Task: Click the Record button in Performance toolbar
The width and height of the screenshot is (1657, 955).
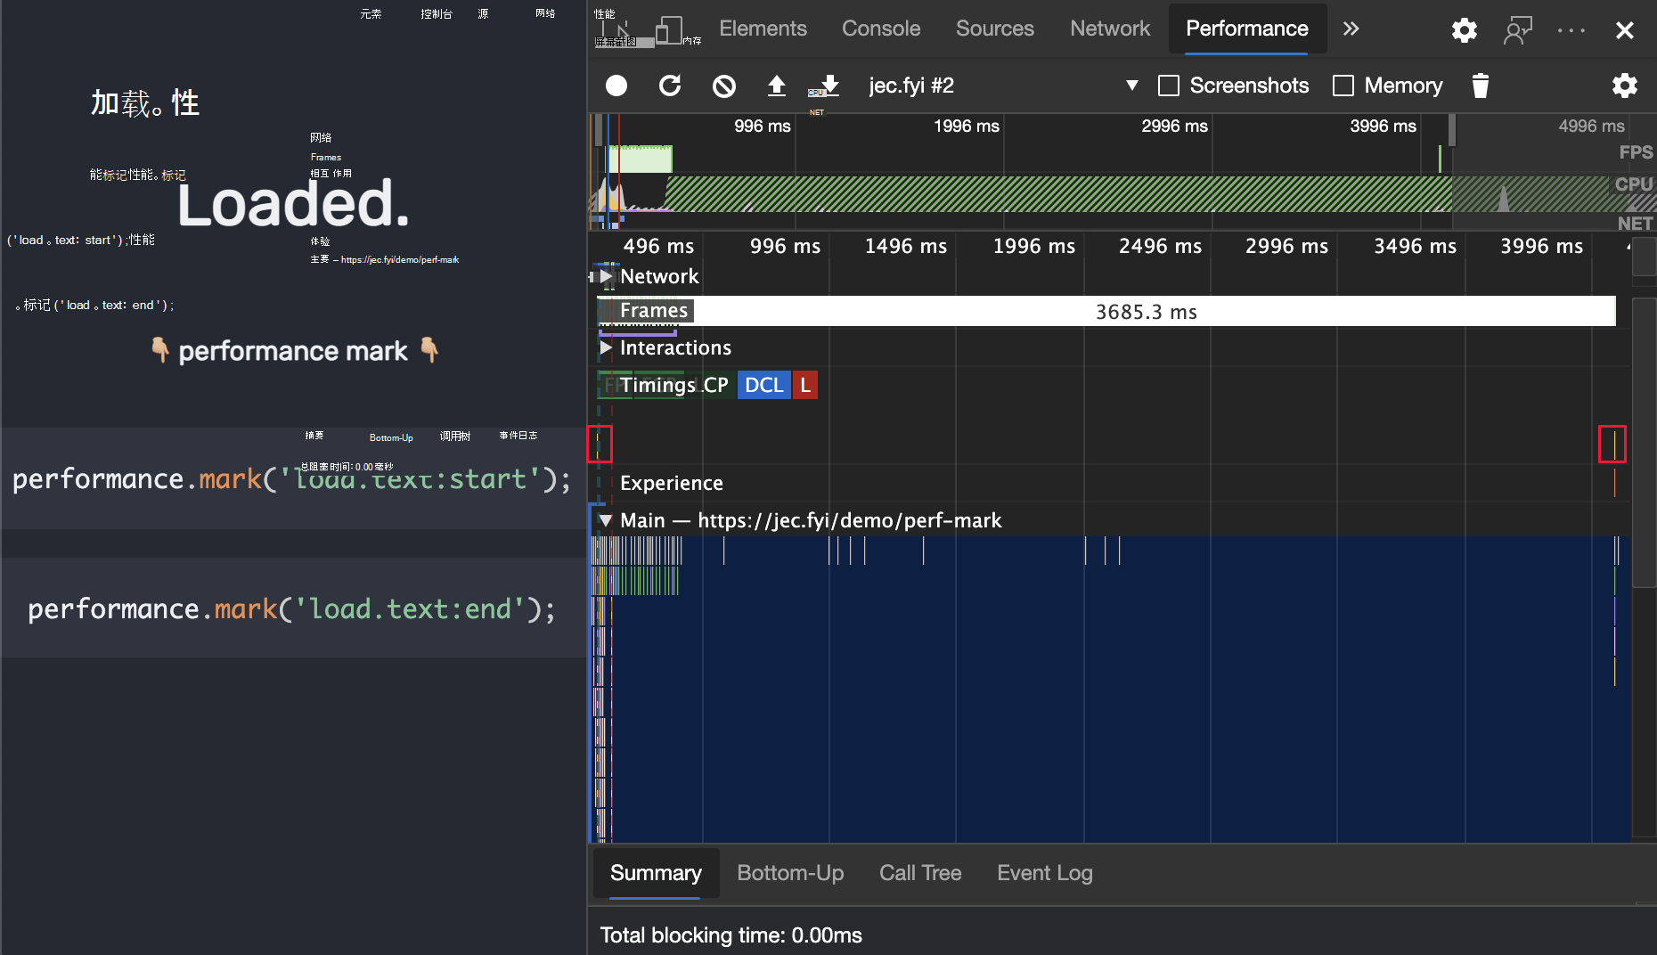Action: 616,86
